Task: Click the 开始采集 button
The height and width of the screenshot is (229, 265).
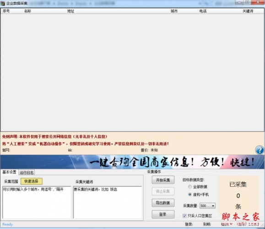Action: [163, 180]
